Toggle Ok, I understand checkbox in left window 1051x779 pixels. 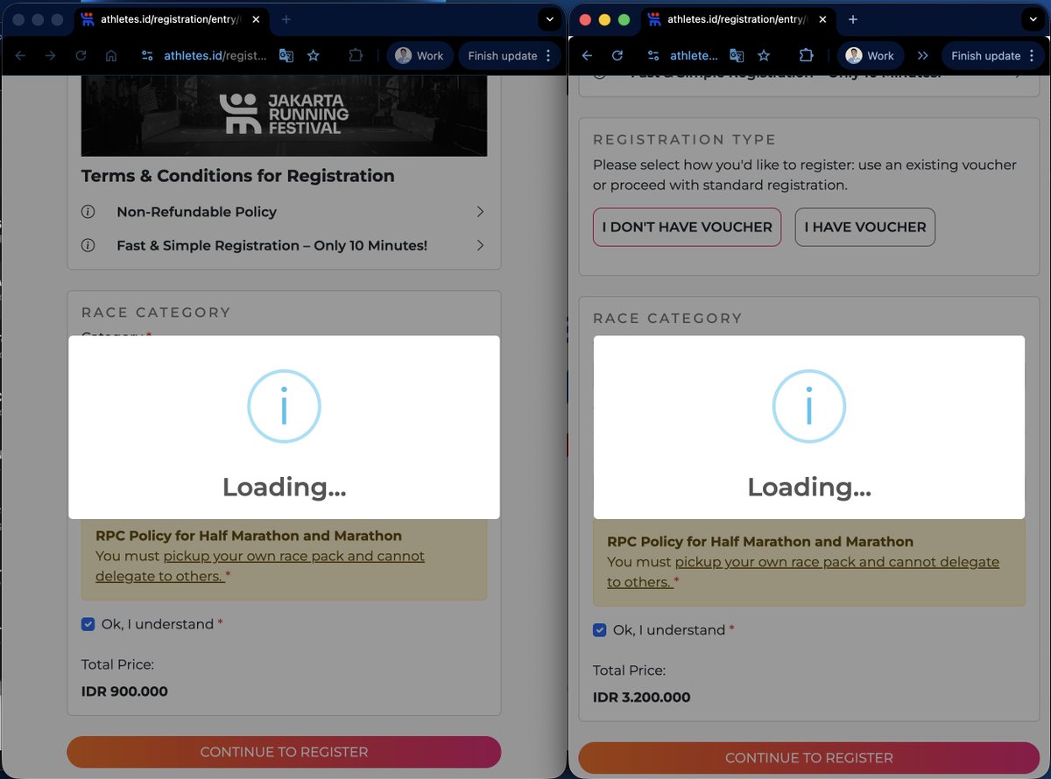tap(88, 624)
